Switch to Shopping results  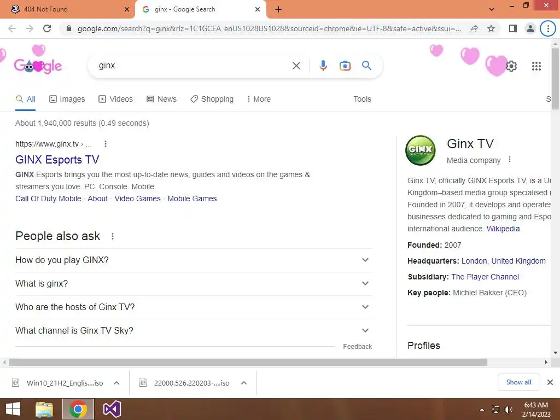click(x=212, y=100)
